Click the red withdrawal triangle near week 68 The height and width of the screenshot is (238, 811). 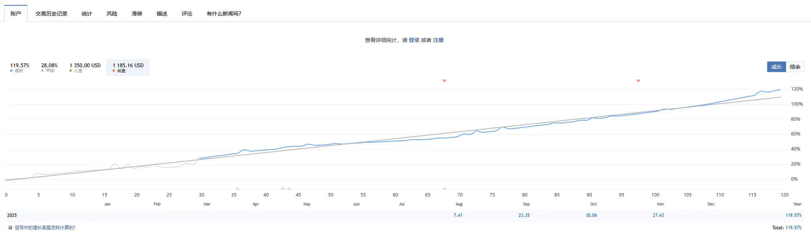tap(444, 81)
